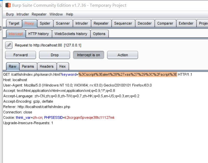Open the Window menu
This screenshot has height=163, width=208.
tap(56, 14)
